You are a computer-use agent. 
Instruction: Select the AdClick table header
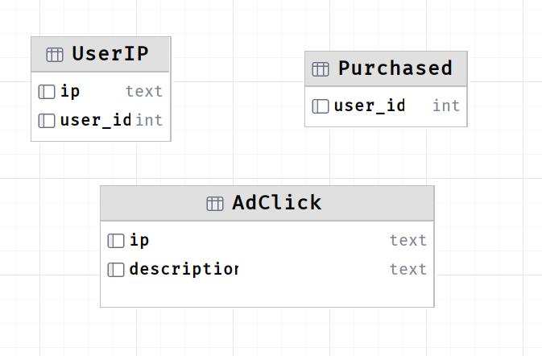[267, 203]
